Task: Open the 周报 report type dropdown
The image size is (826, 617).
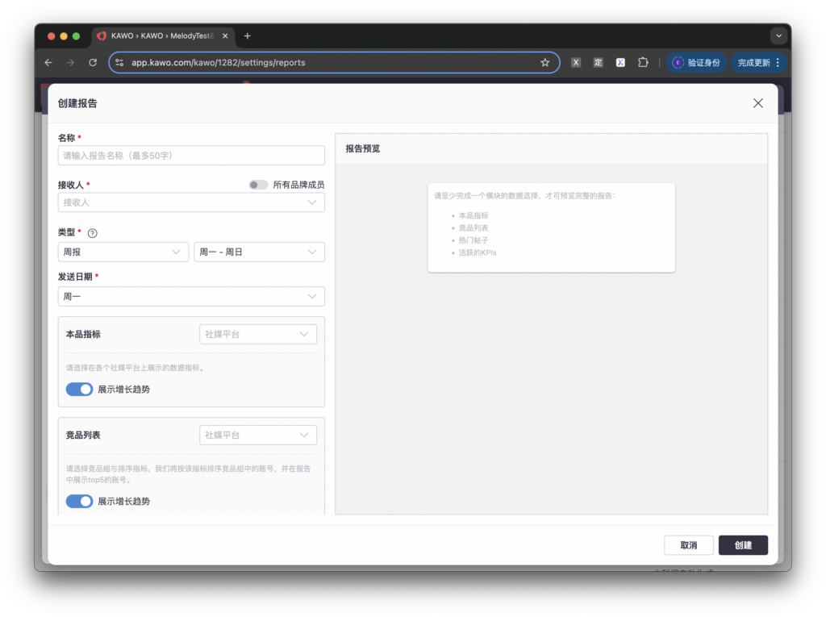Action: point(123,252)
